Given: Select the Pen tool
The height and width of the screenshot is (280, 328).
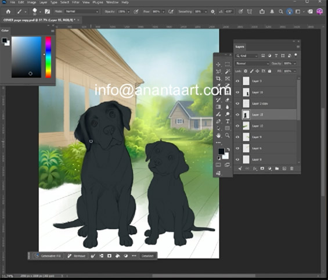Looking at the screenshot, I should (x=218, y=121).
